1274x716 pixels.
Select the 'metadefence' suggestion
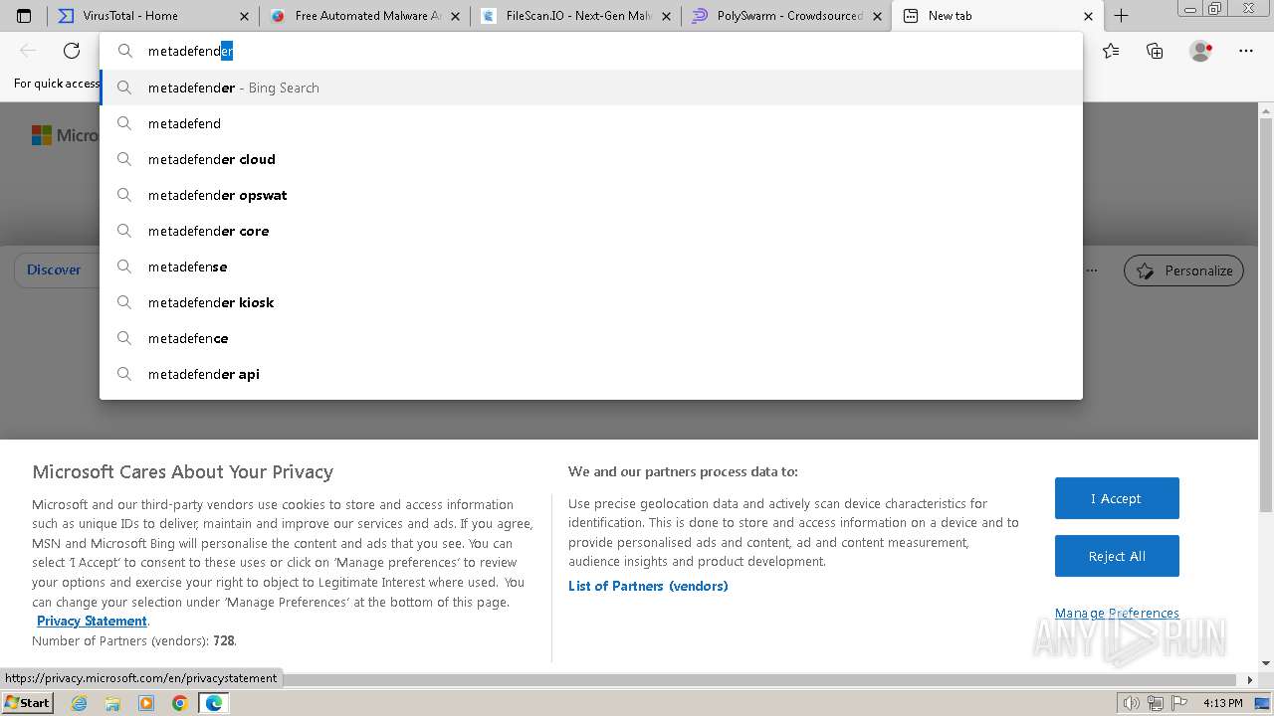tap(591, 338)
